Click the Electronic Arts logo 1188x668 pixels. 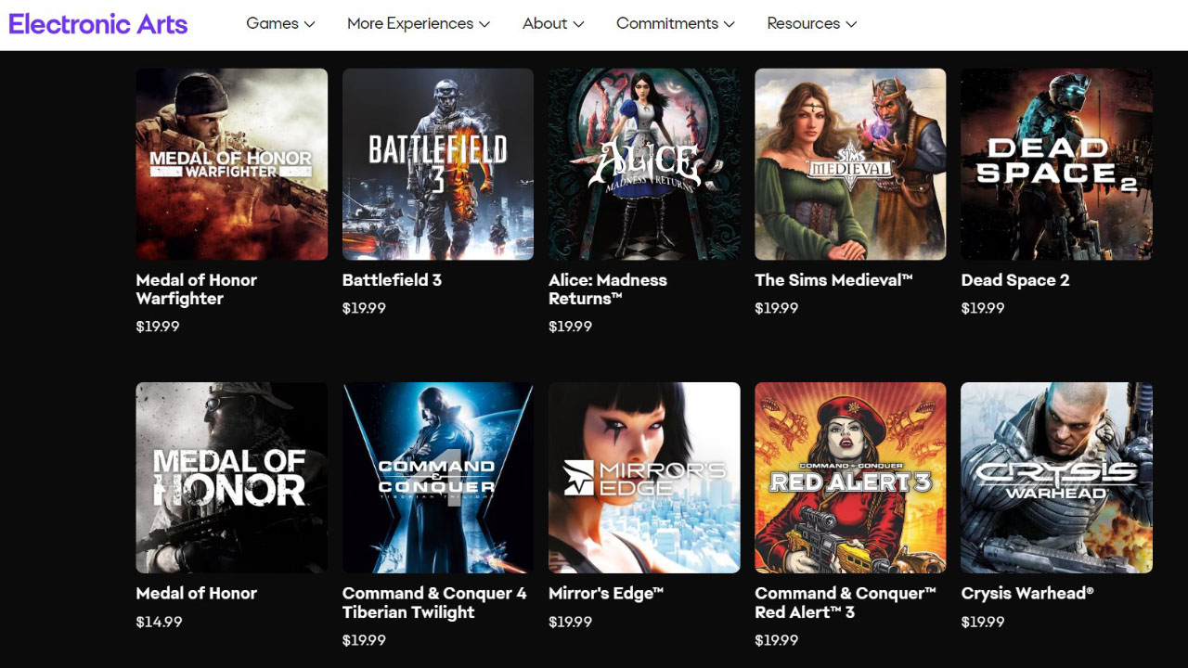tap(98, 24)
